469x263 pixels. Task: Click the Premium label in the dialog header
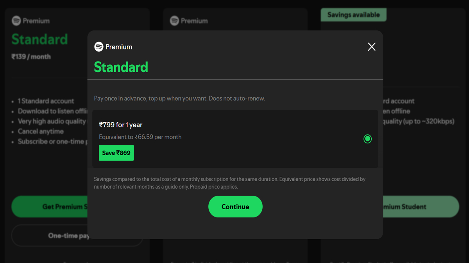[x=119, y=47]
